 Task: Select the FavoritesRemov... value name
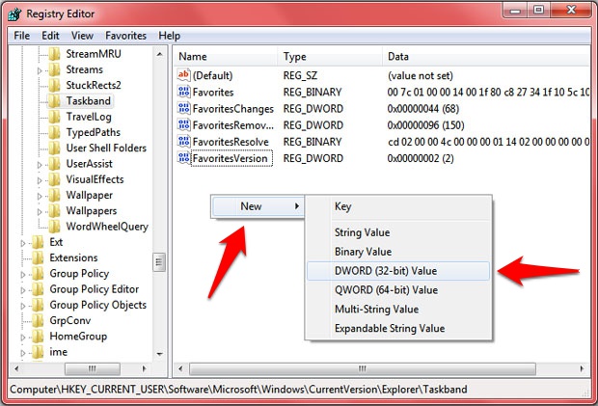pos(233,125)
